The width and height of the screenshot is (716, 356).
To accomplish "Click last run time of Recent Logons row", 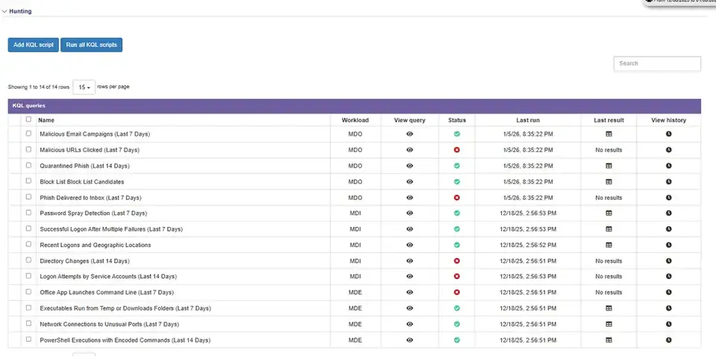I will [x=528, y=246].
